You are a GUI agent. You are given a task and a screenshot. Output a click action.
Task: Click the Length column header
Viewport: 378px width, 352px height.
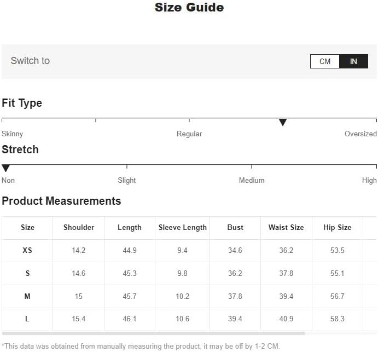pyautogui.click(x=130, y=228)
